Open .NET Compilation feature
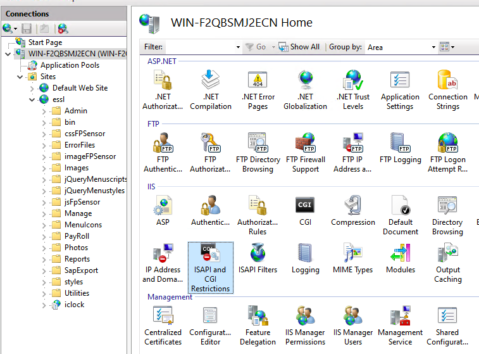Image resolution: width=479 pixels, height=354 pixels. [x=211, y=90]
